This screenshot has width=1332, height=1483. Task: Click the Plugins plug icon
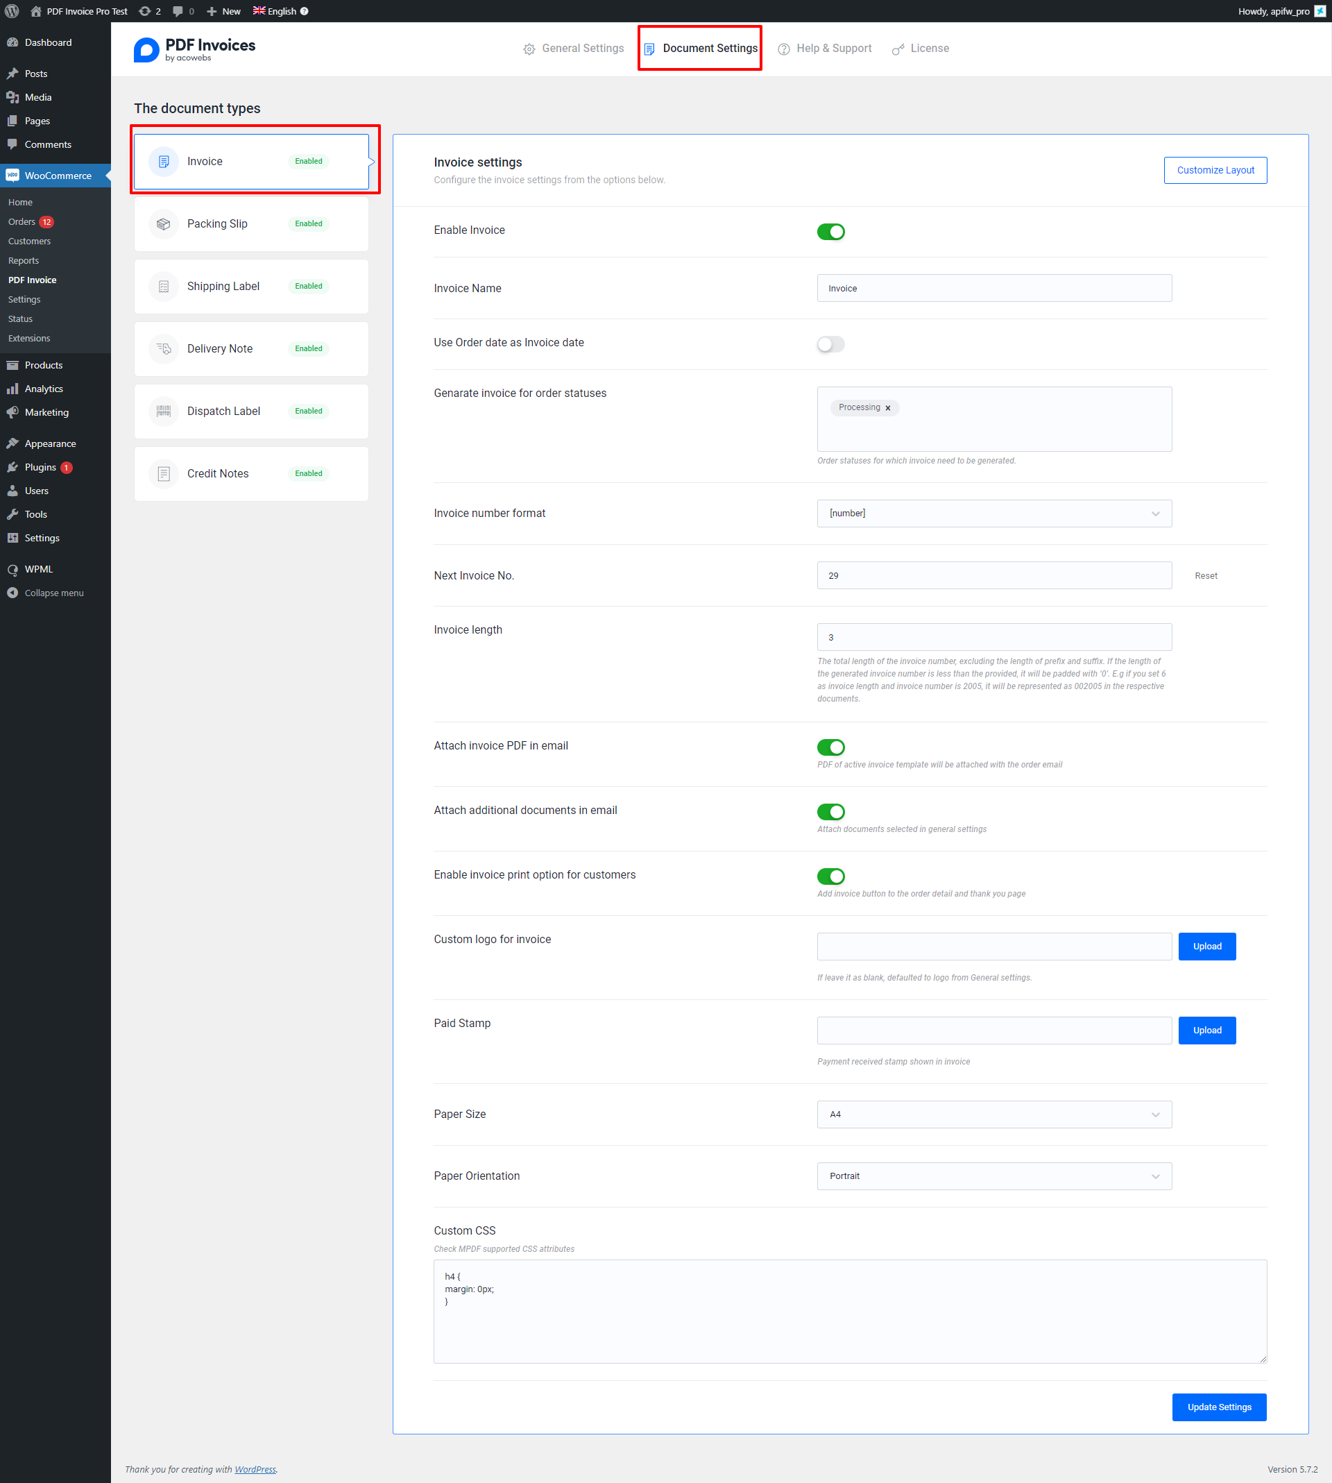[x=12, y=467]
